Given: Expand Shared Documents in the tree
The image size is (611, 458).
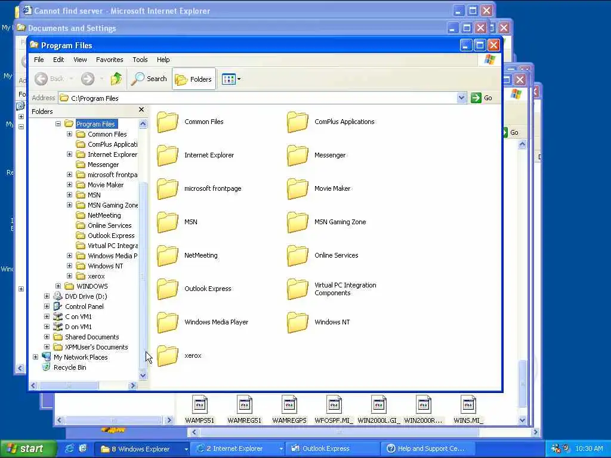Looking at the screenshot, I should (47, 336).
